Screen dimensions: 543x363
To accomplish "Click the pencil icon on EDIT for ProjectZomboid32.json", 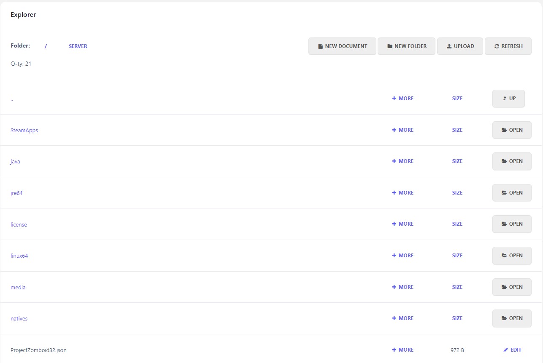I will 506,350.
